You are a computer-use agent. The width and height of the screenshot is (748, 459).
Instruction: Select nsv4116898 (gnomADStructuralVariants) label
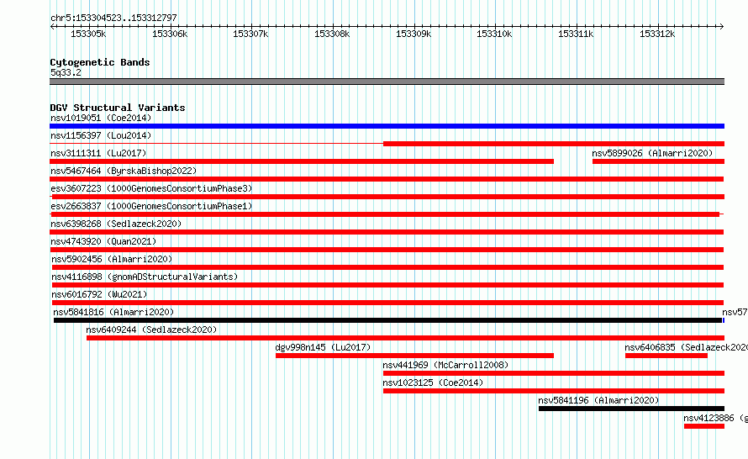[145, 277]
